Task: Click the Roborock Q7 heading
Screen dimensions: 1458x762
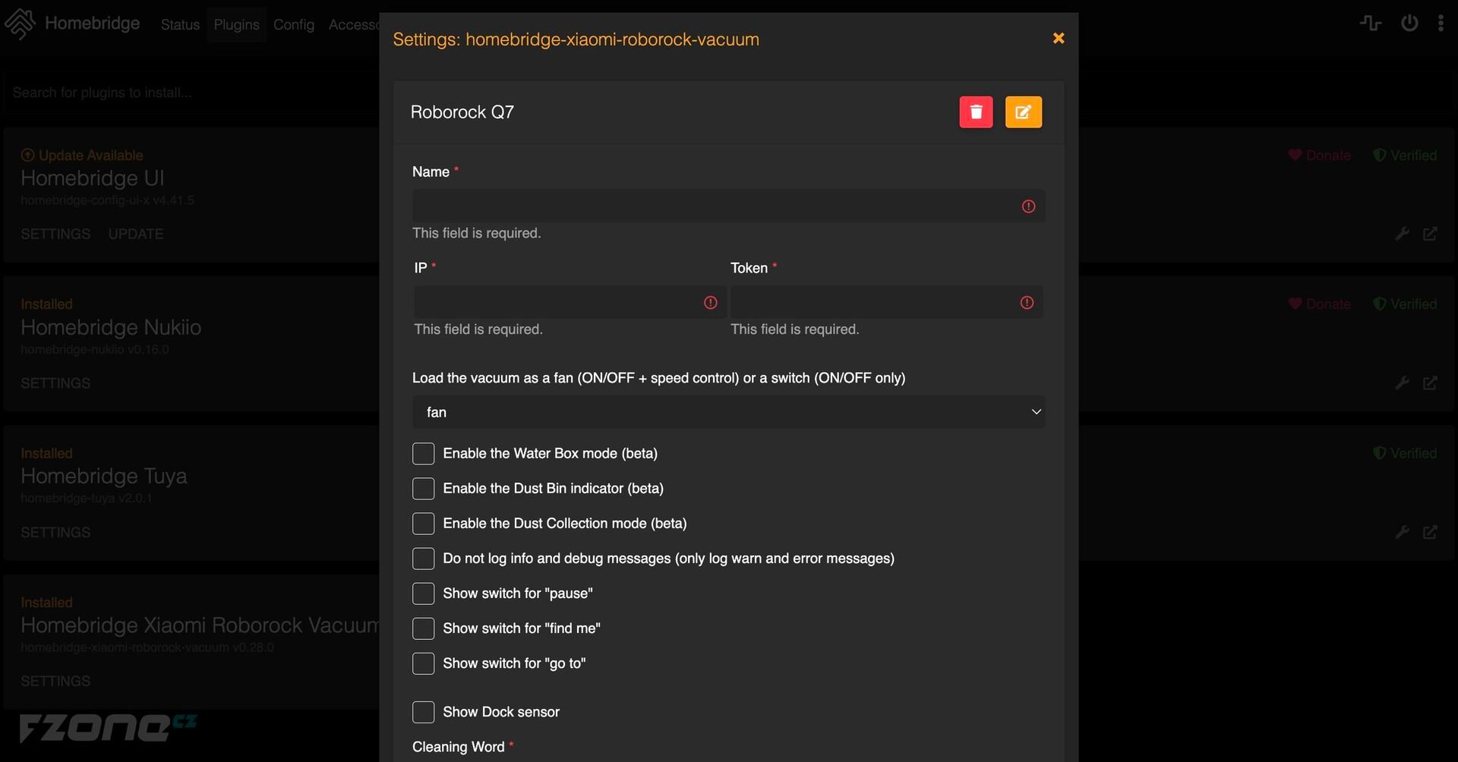Action: click(462, 112)
